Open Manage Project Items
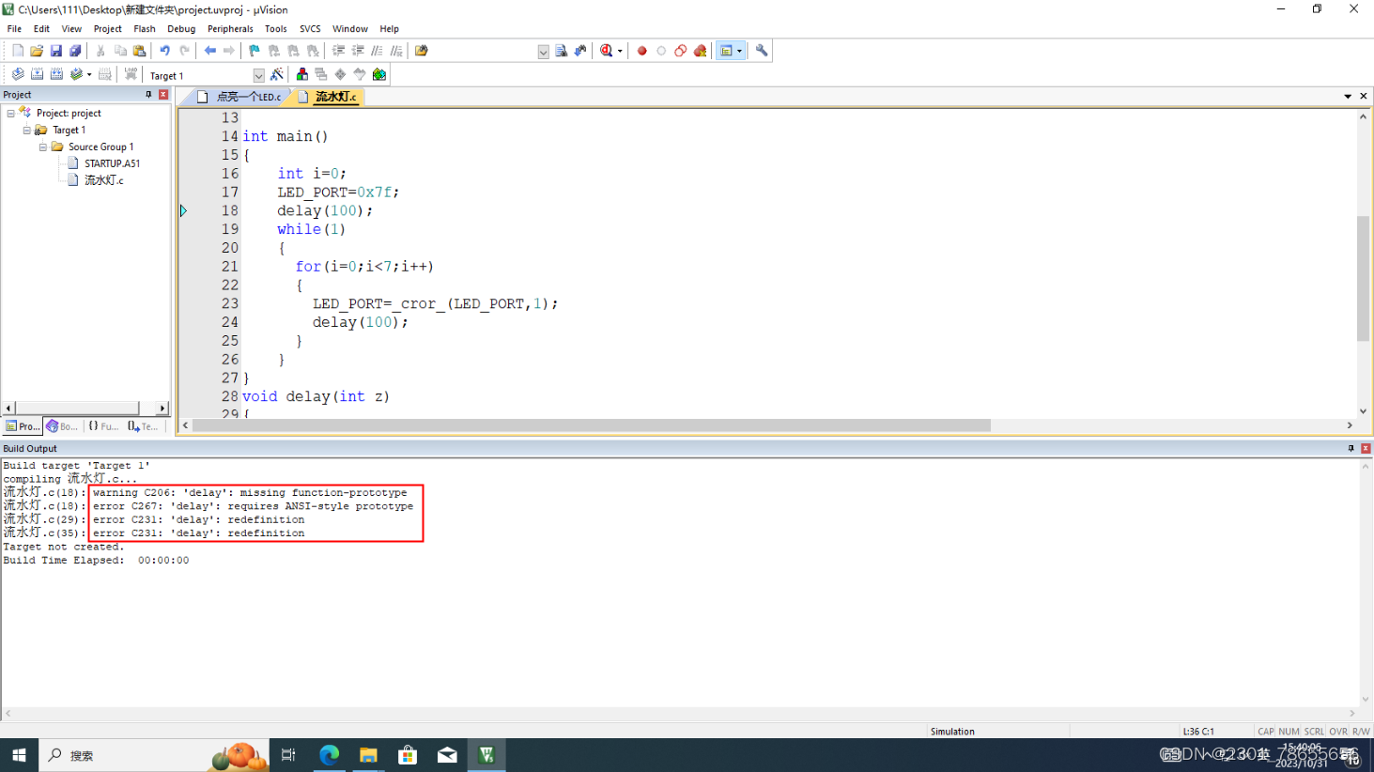 tap(301, 74)
